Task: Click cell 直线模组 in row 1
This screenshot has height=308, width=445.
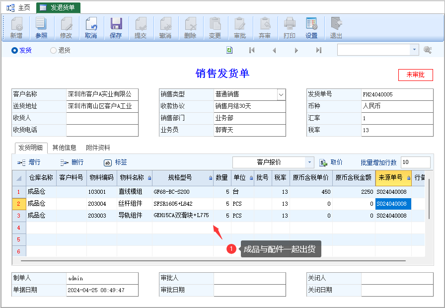Action: [x=135, y=192]
